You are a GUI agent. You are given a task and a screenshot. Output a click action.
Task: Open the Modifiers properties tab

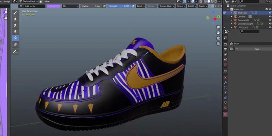225,83
